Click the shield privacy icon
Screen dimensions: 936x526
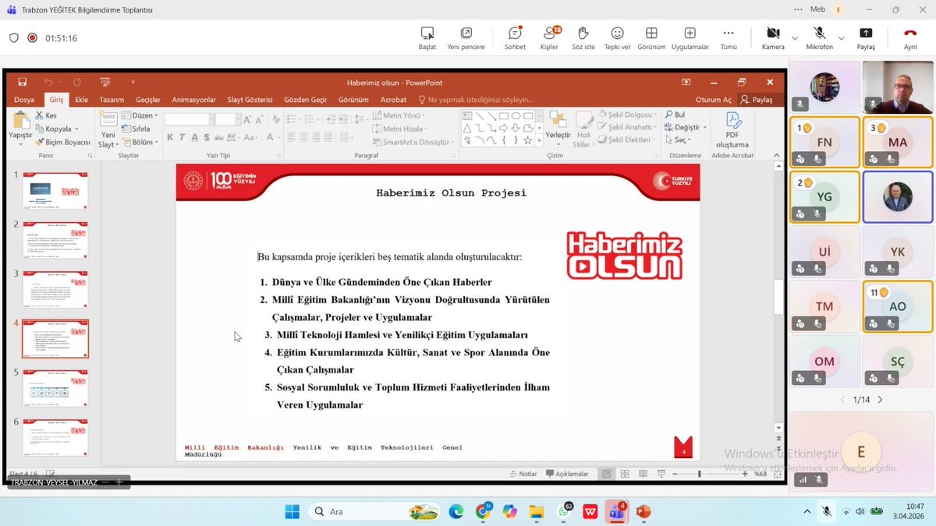click(x=14, y=37)
